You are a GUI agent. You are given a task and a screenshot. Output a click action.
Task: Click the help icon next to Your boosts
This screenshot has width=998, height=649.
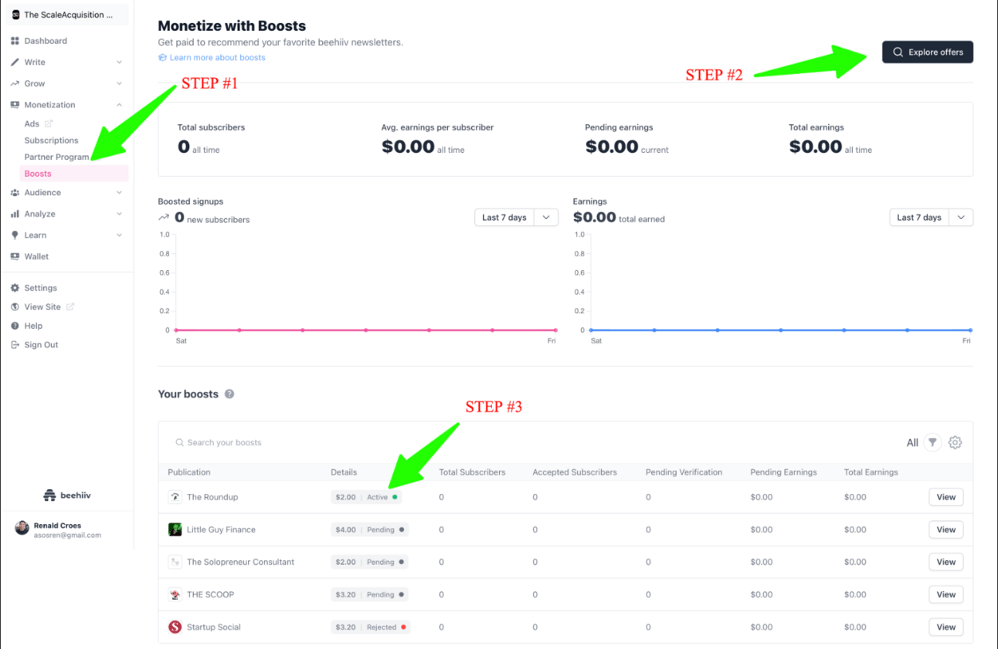(229, 394)
